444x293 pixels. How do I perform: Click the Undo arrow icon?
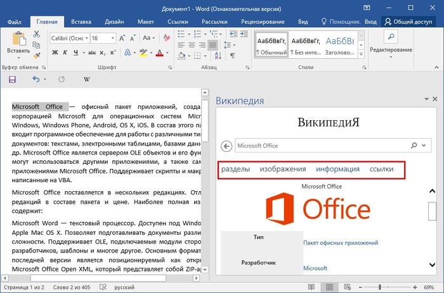[x=36, y=80]
